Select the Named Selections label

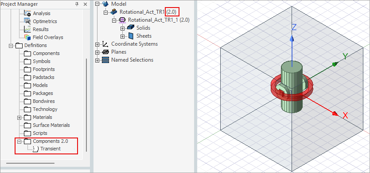click(x=132, y=60)
